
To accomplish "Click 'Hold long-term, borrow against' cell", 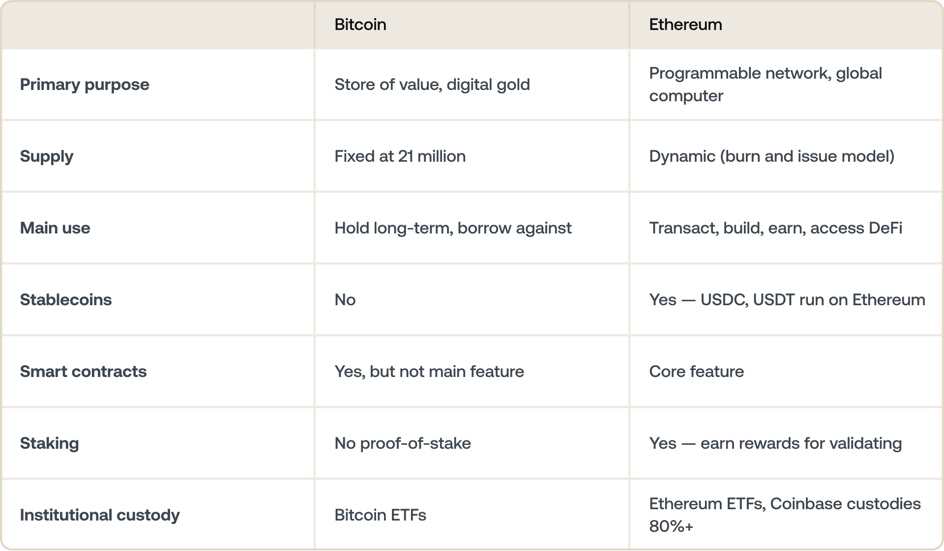I will point(453,228).
